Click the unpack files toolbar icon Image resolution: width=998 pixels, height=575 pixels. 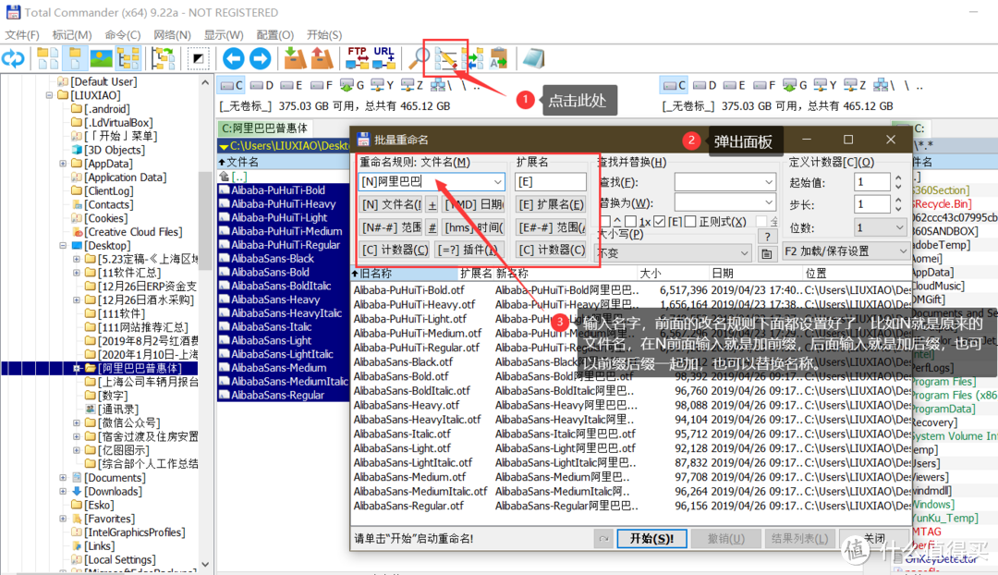[322, 58]
